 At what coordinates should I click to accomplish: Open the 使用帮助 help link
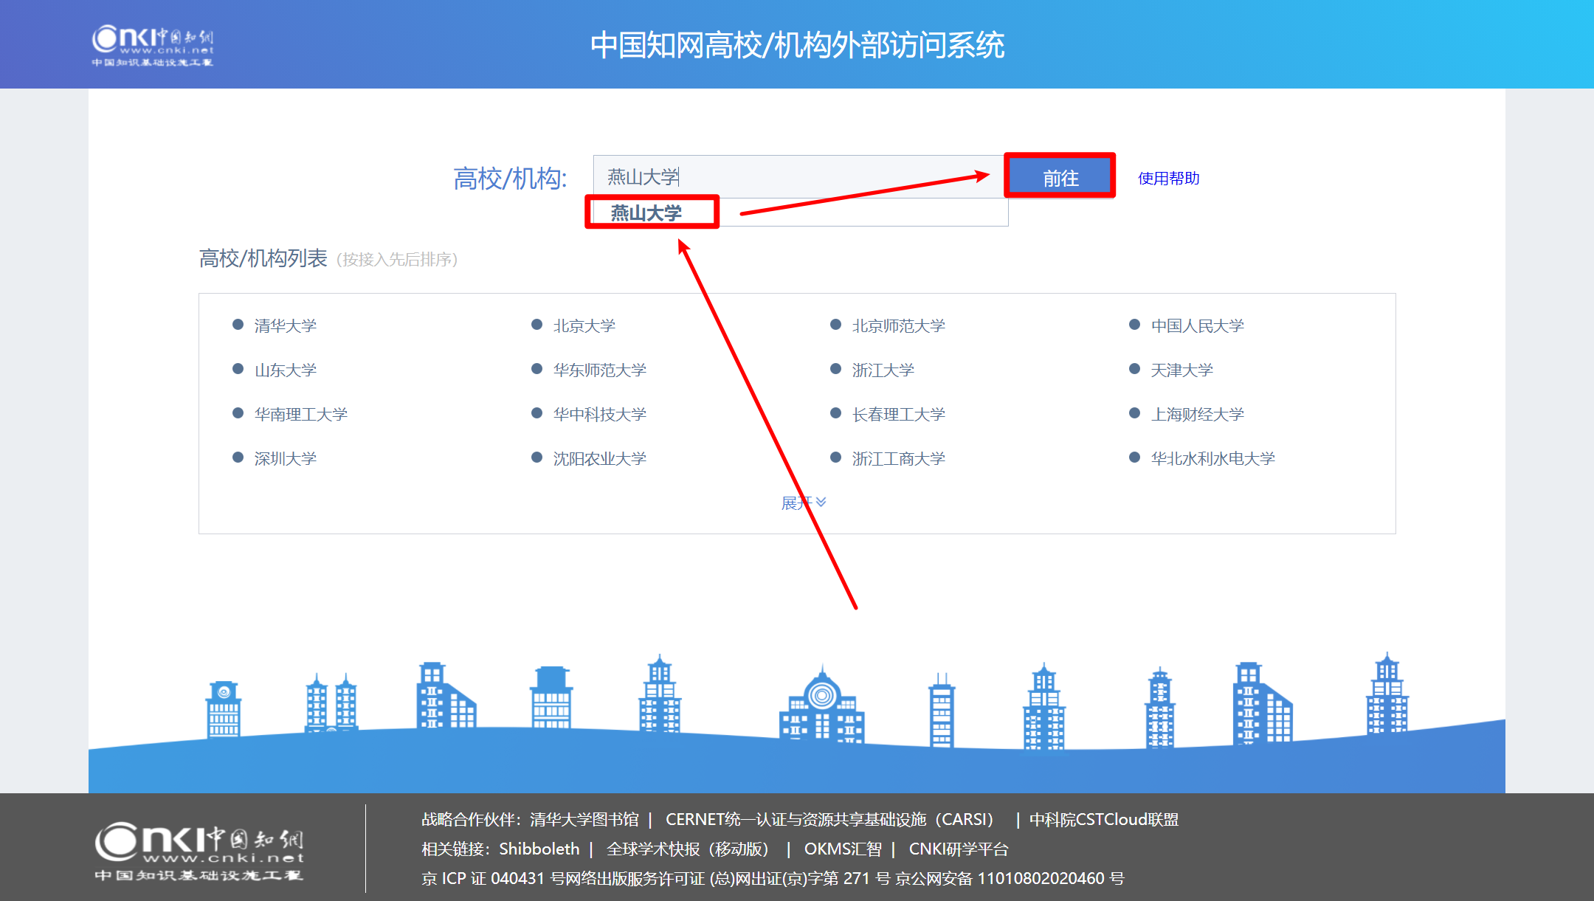pos(1168,177)
